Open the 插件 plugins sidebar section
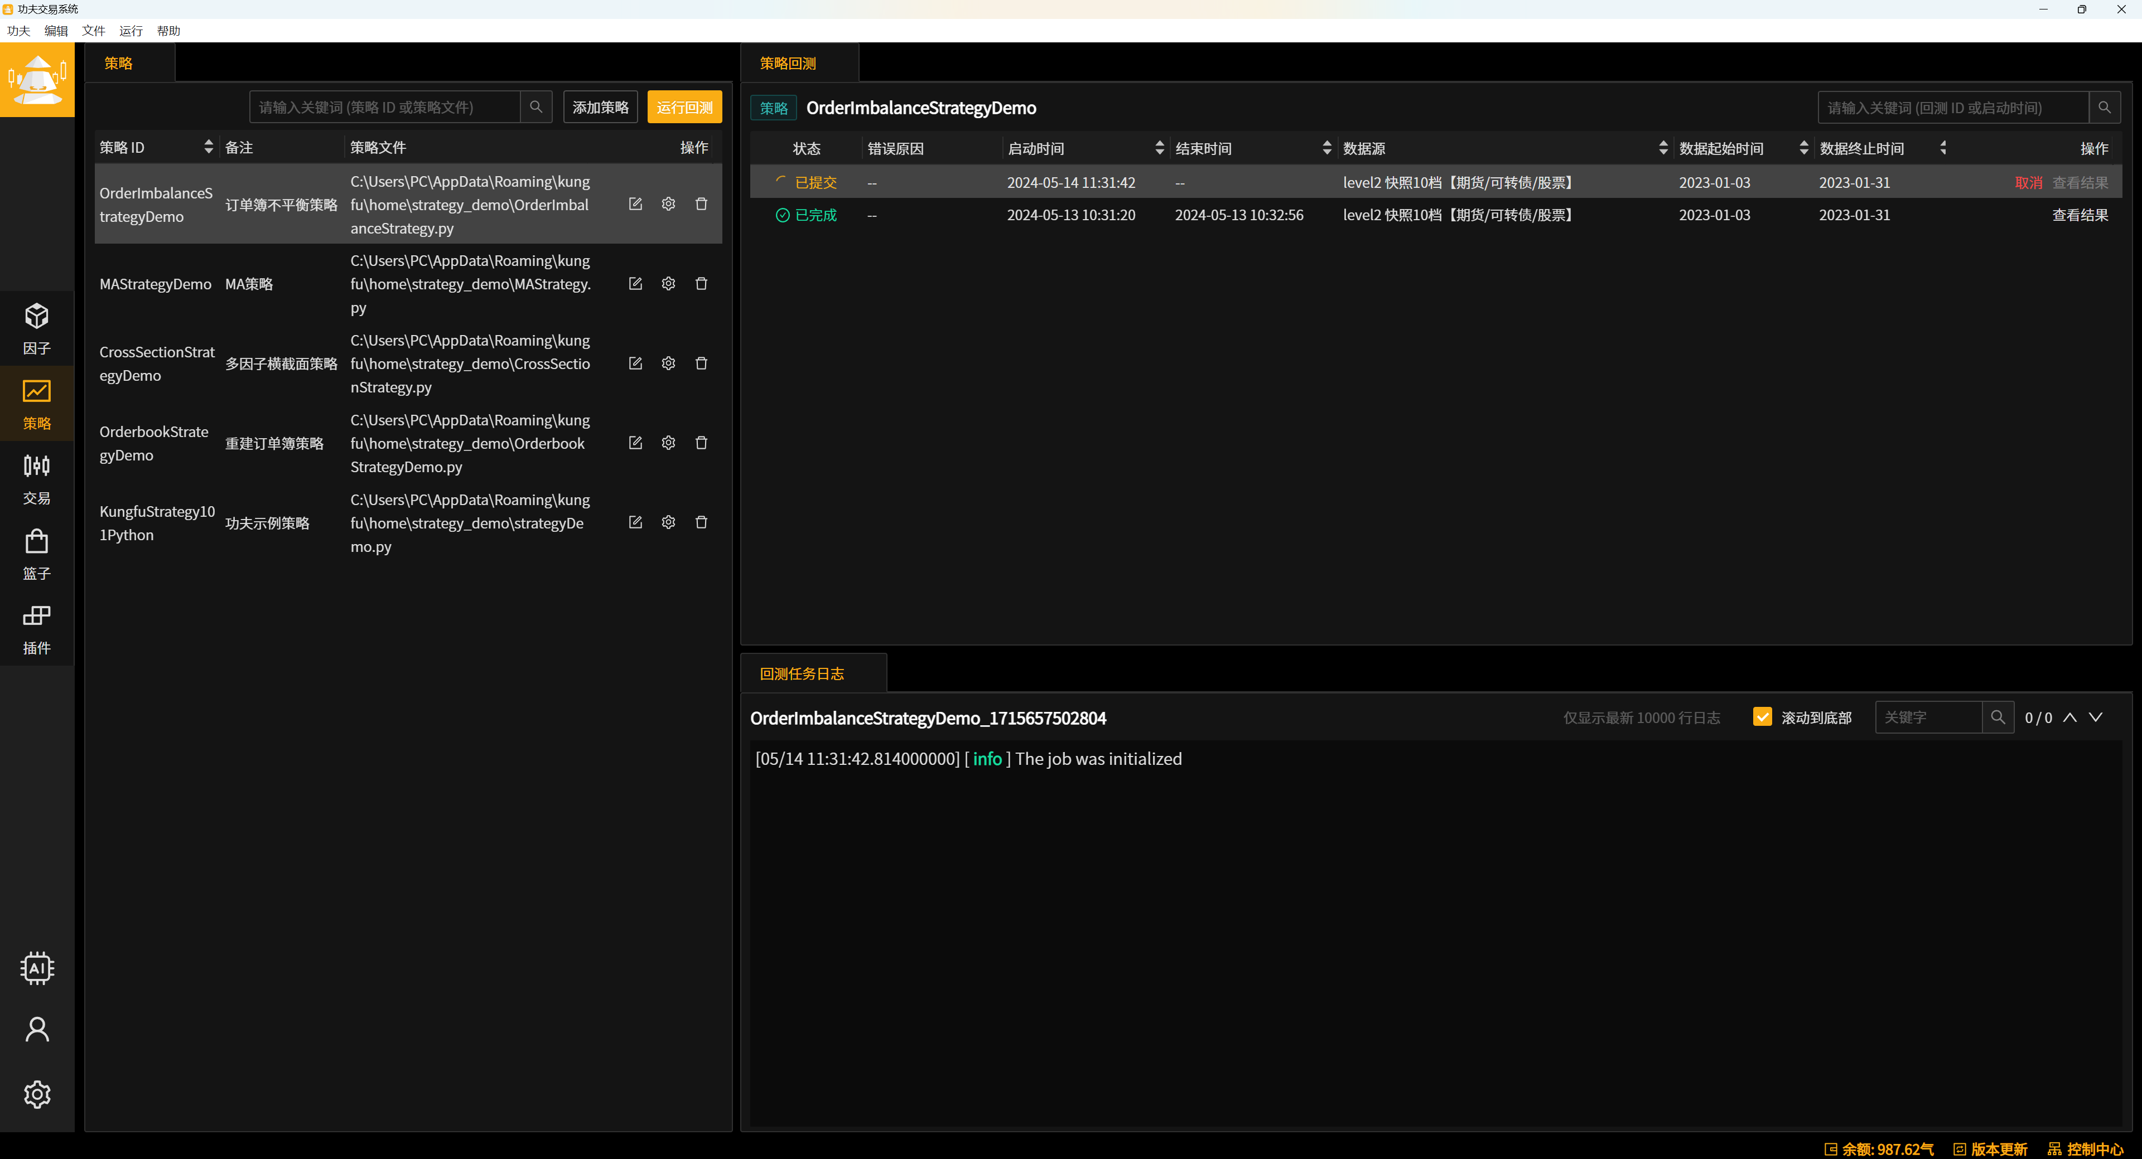The height and width of the screenshot is (1159, 2142). [37, 629]
